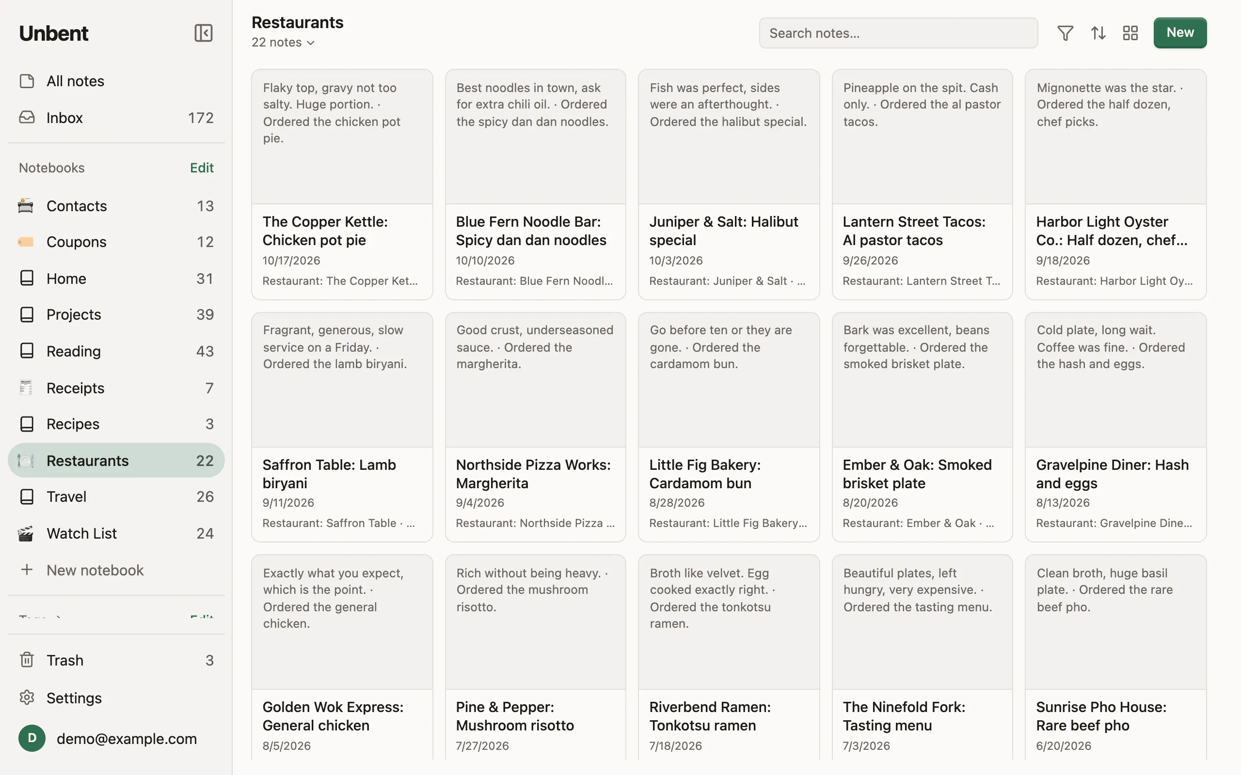Open The Copper Kettle chicken pot pie note

point(342,185)
